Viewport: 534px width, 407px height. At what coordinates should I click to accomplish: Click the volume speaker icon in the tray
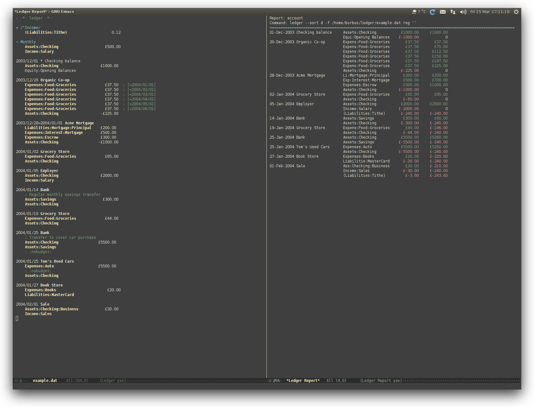point(463,11)
